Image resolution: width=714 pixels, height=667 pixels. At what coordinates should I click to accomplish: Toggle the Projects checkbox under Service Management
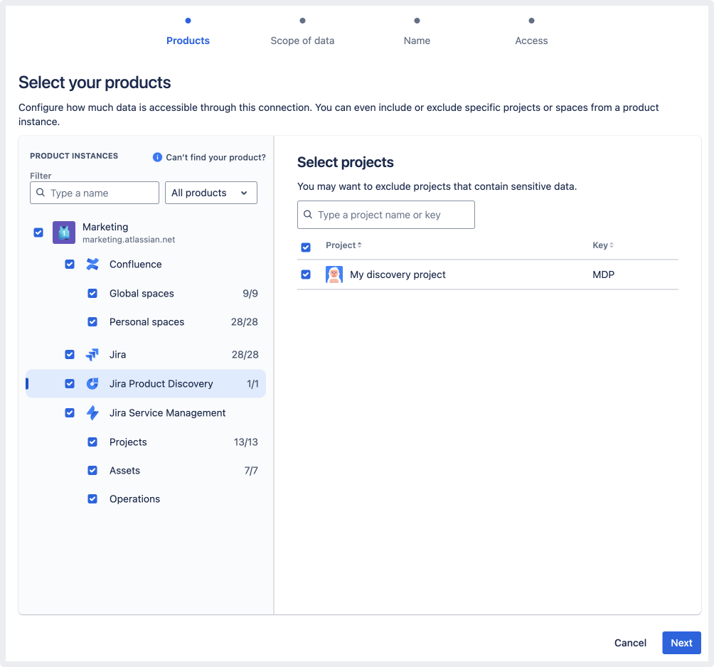click(92, 442)
